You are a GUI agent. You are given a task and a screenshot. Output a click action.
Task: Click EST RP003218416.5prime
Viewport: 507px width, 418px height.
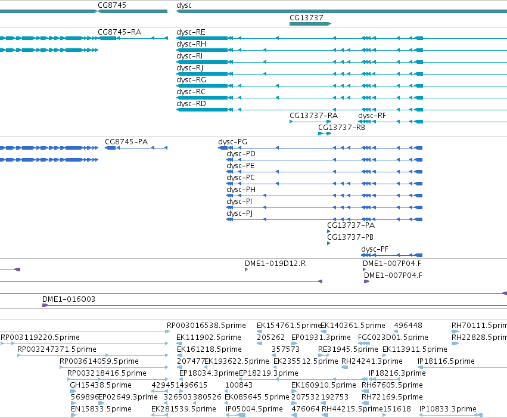107,373
